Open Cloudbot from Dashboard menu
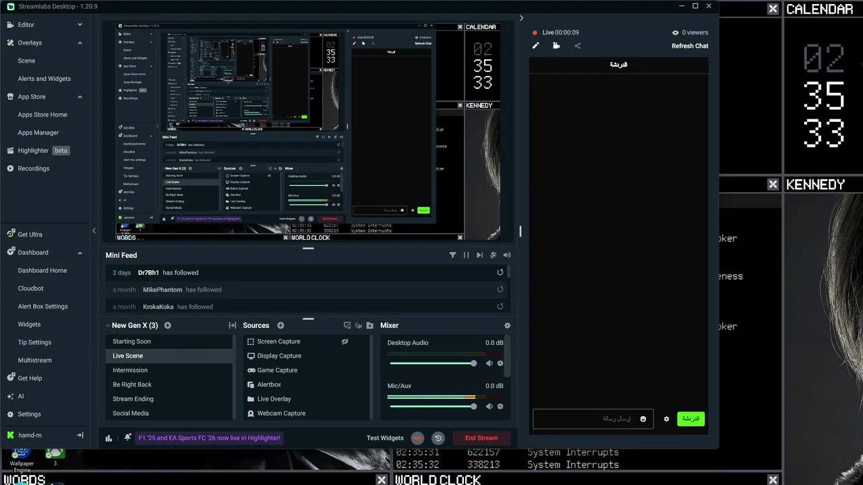This screenshot has width=863, height=485. click(30, 288)
